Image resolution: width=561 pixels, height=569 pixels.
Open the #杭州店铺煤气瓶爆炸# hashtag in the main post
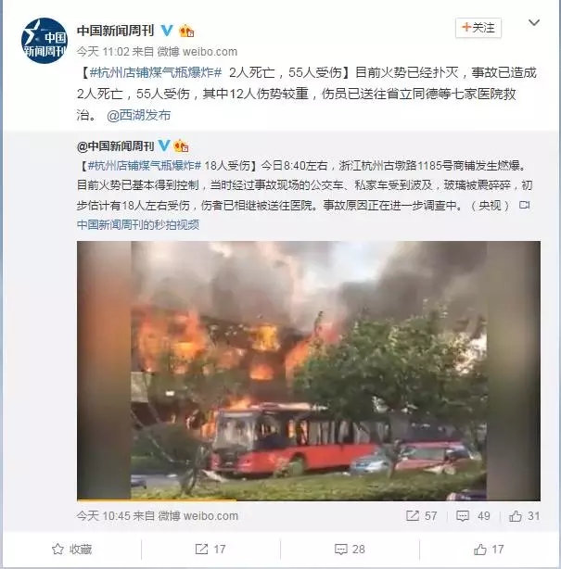(x=156, y=73)
